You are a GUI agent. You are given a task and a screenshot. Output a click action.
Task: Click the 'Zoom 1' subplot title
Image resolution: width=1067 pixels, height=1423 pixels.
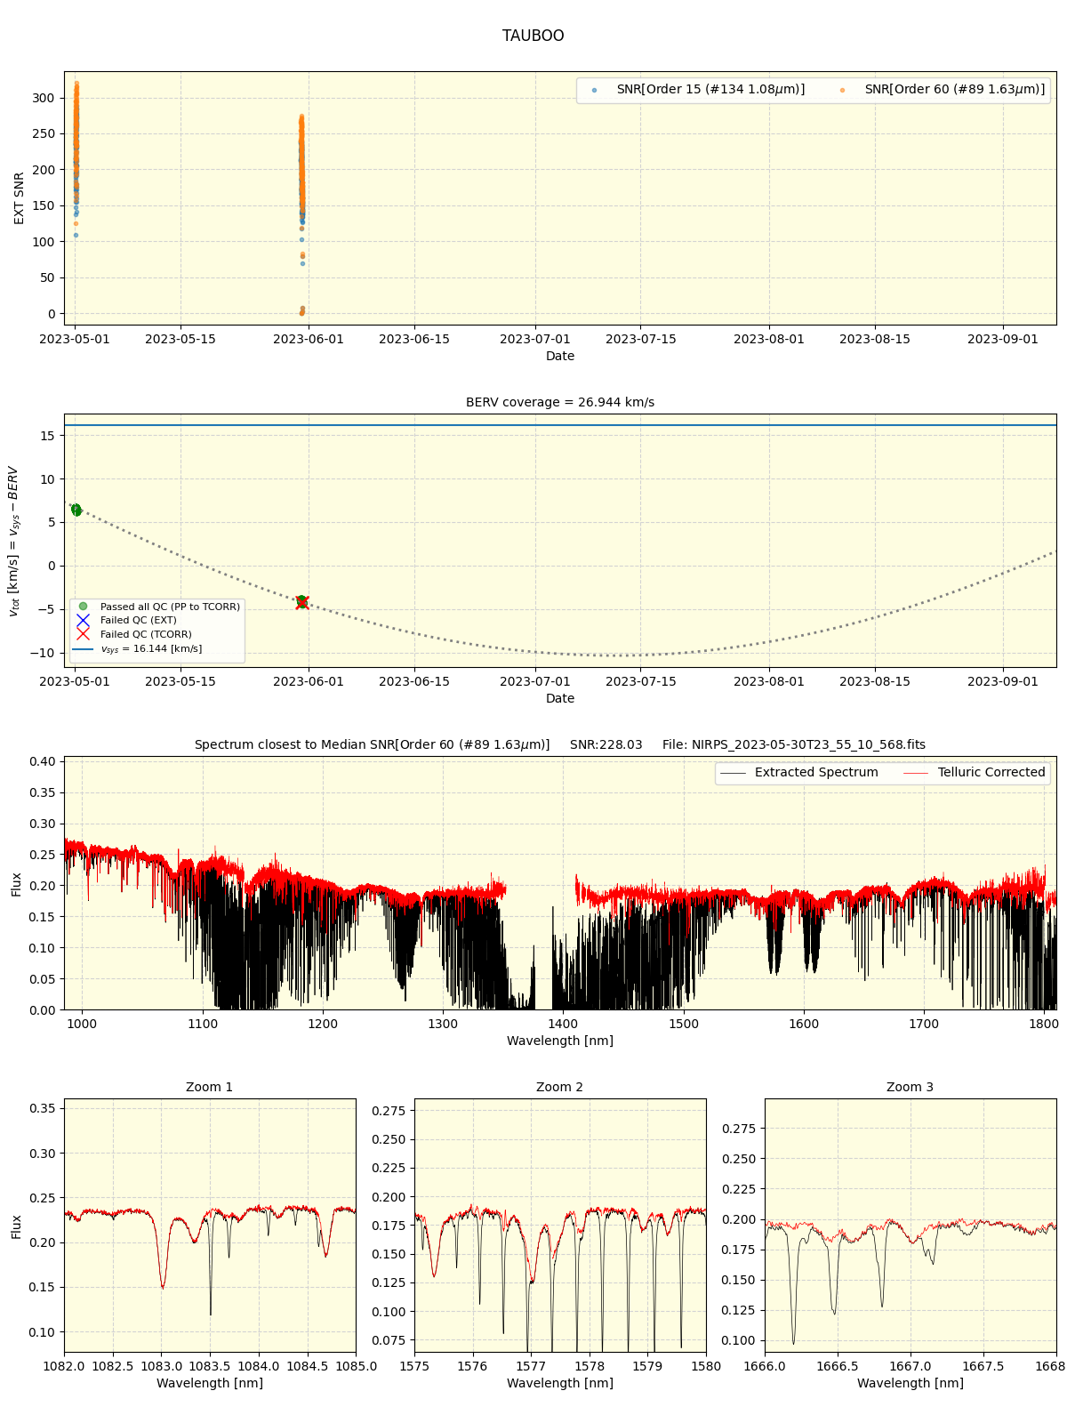coord(210,1087)
